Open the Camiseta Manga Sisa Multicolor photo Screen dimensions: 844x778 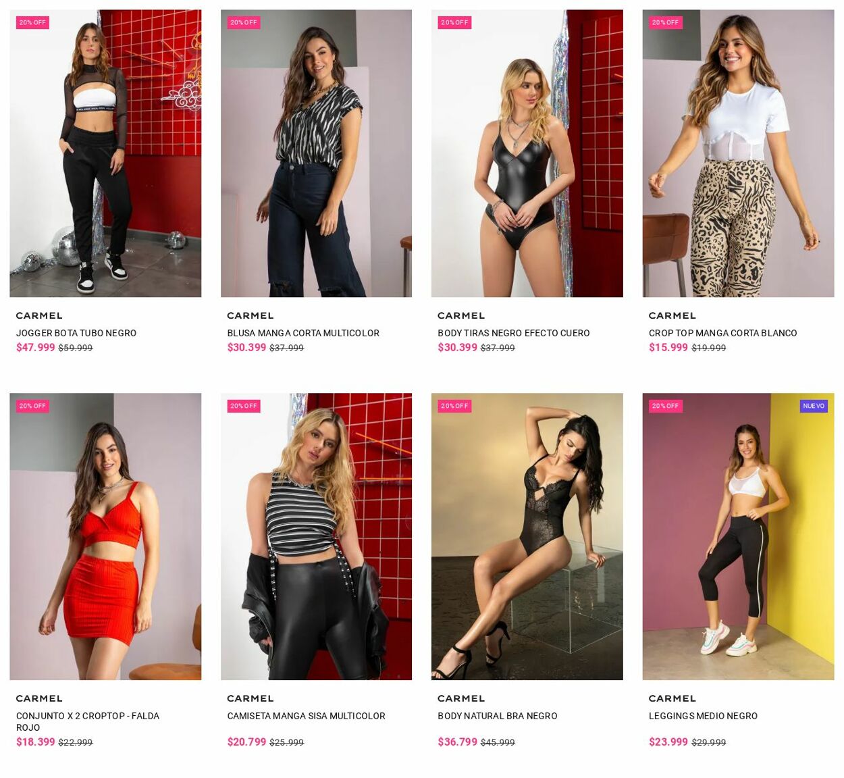point(316,536)
